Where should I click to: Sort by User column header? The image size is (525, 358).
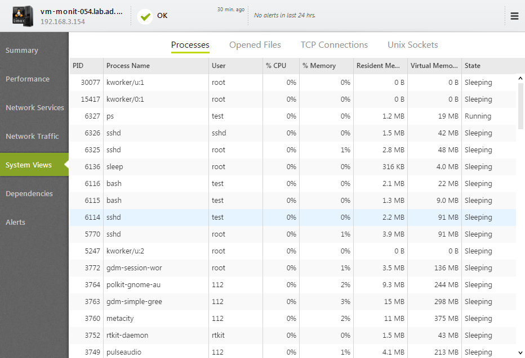(x=235, y=66)
